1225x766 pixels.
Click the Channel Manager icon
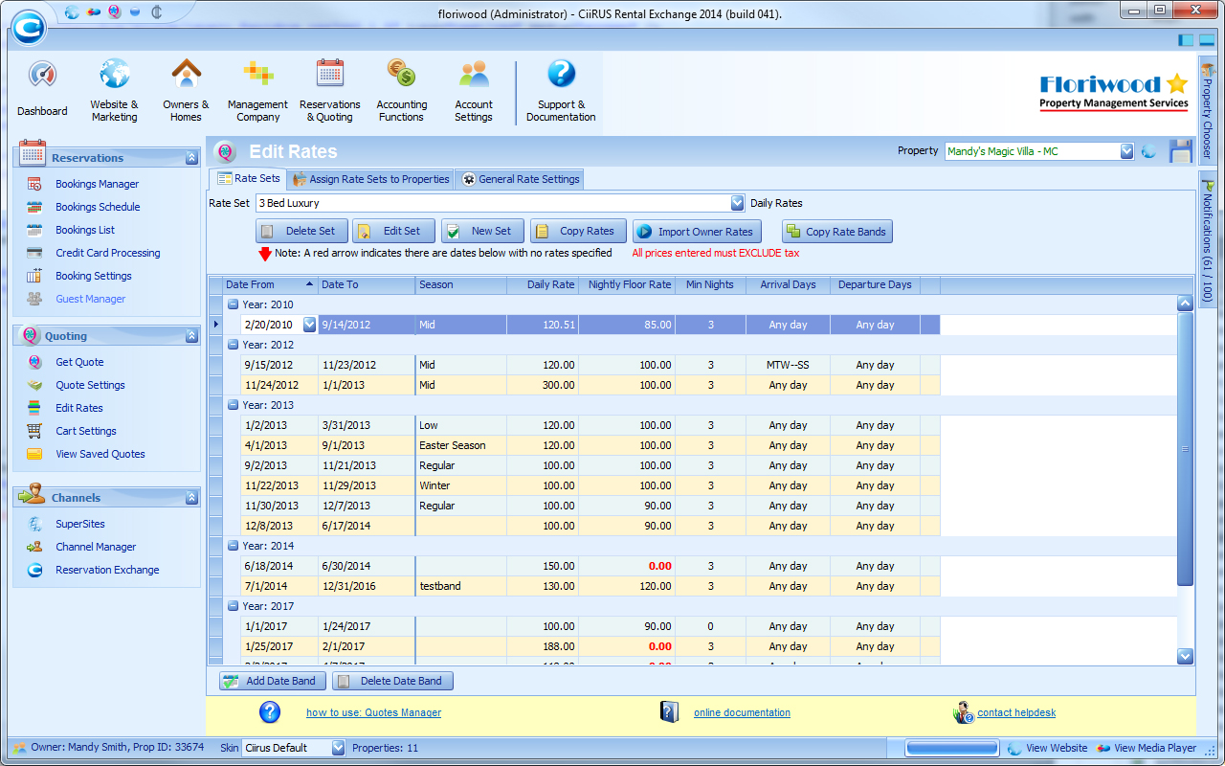pos(34,547)
